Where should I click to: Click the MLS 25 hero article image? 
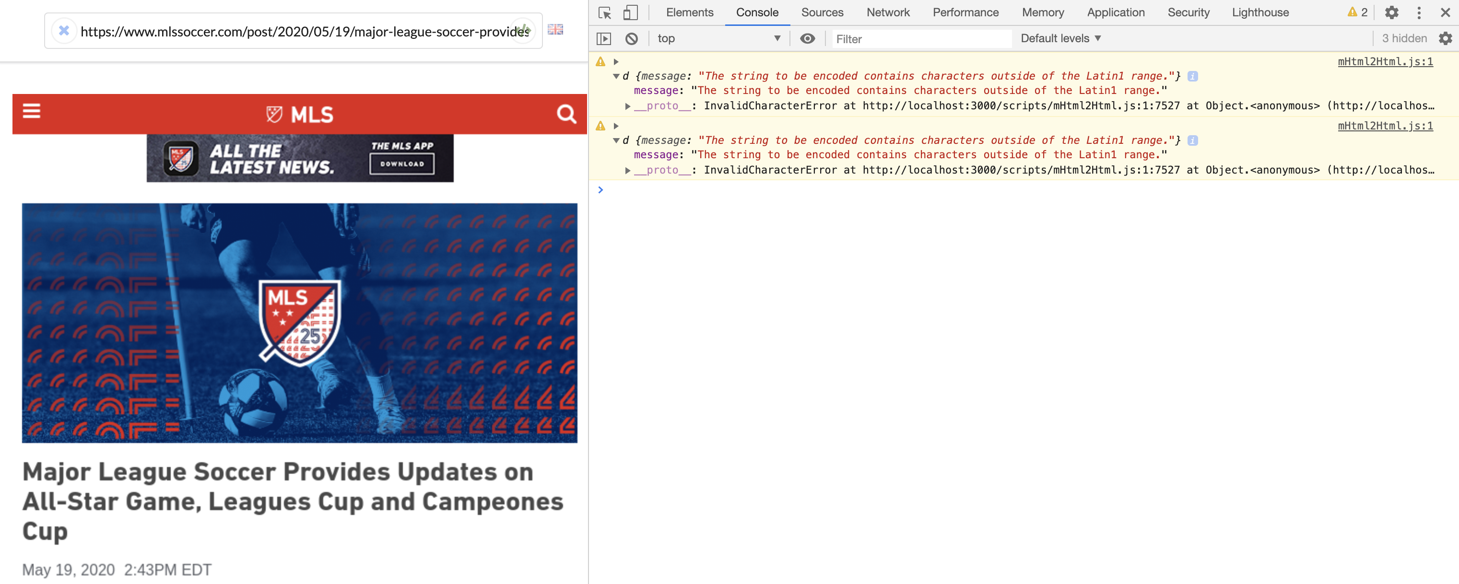click(x=300, y=323)
